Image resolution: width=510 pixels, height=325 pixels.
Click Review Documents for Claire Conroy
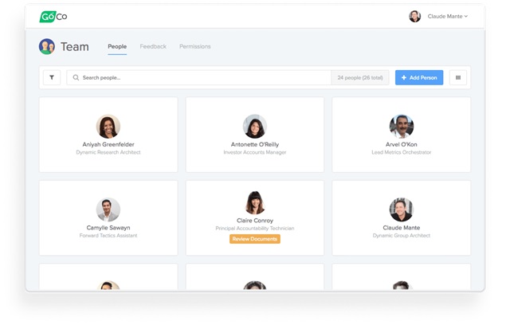point(255,239)
